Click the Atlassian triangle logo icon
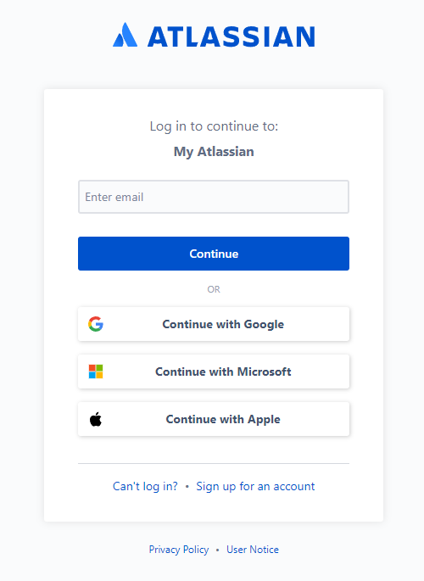Screen dimensions: 424x581 coord(126,35)
